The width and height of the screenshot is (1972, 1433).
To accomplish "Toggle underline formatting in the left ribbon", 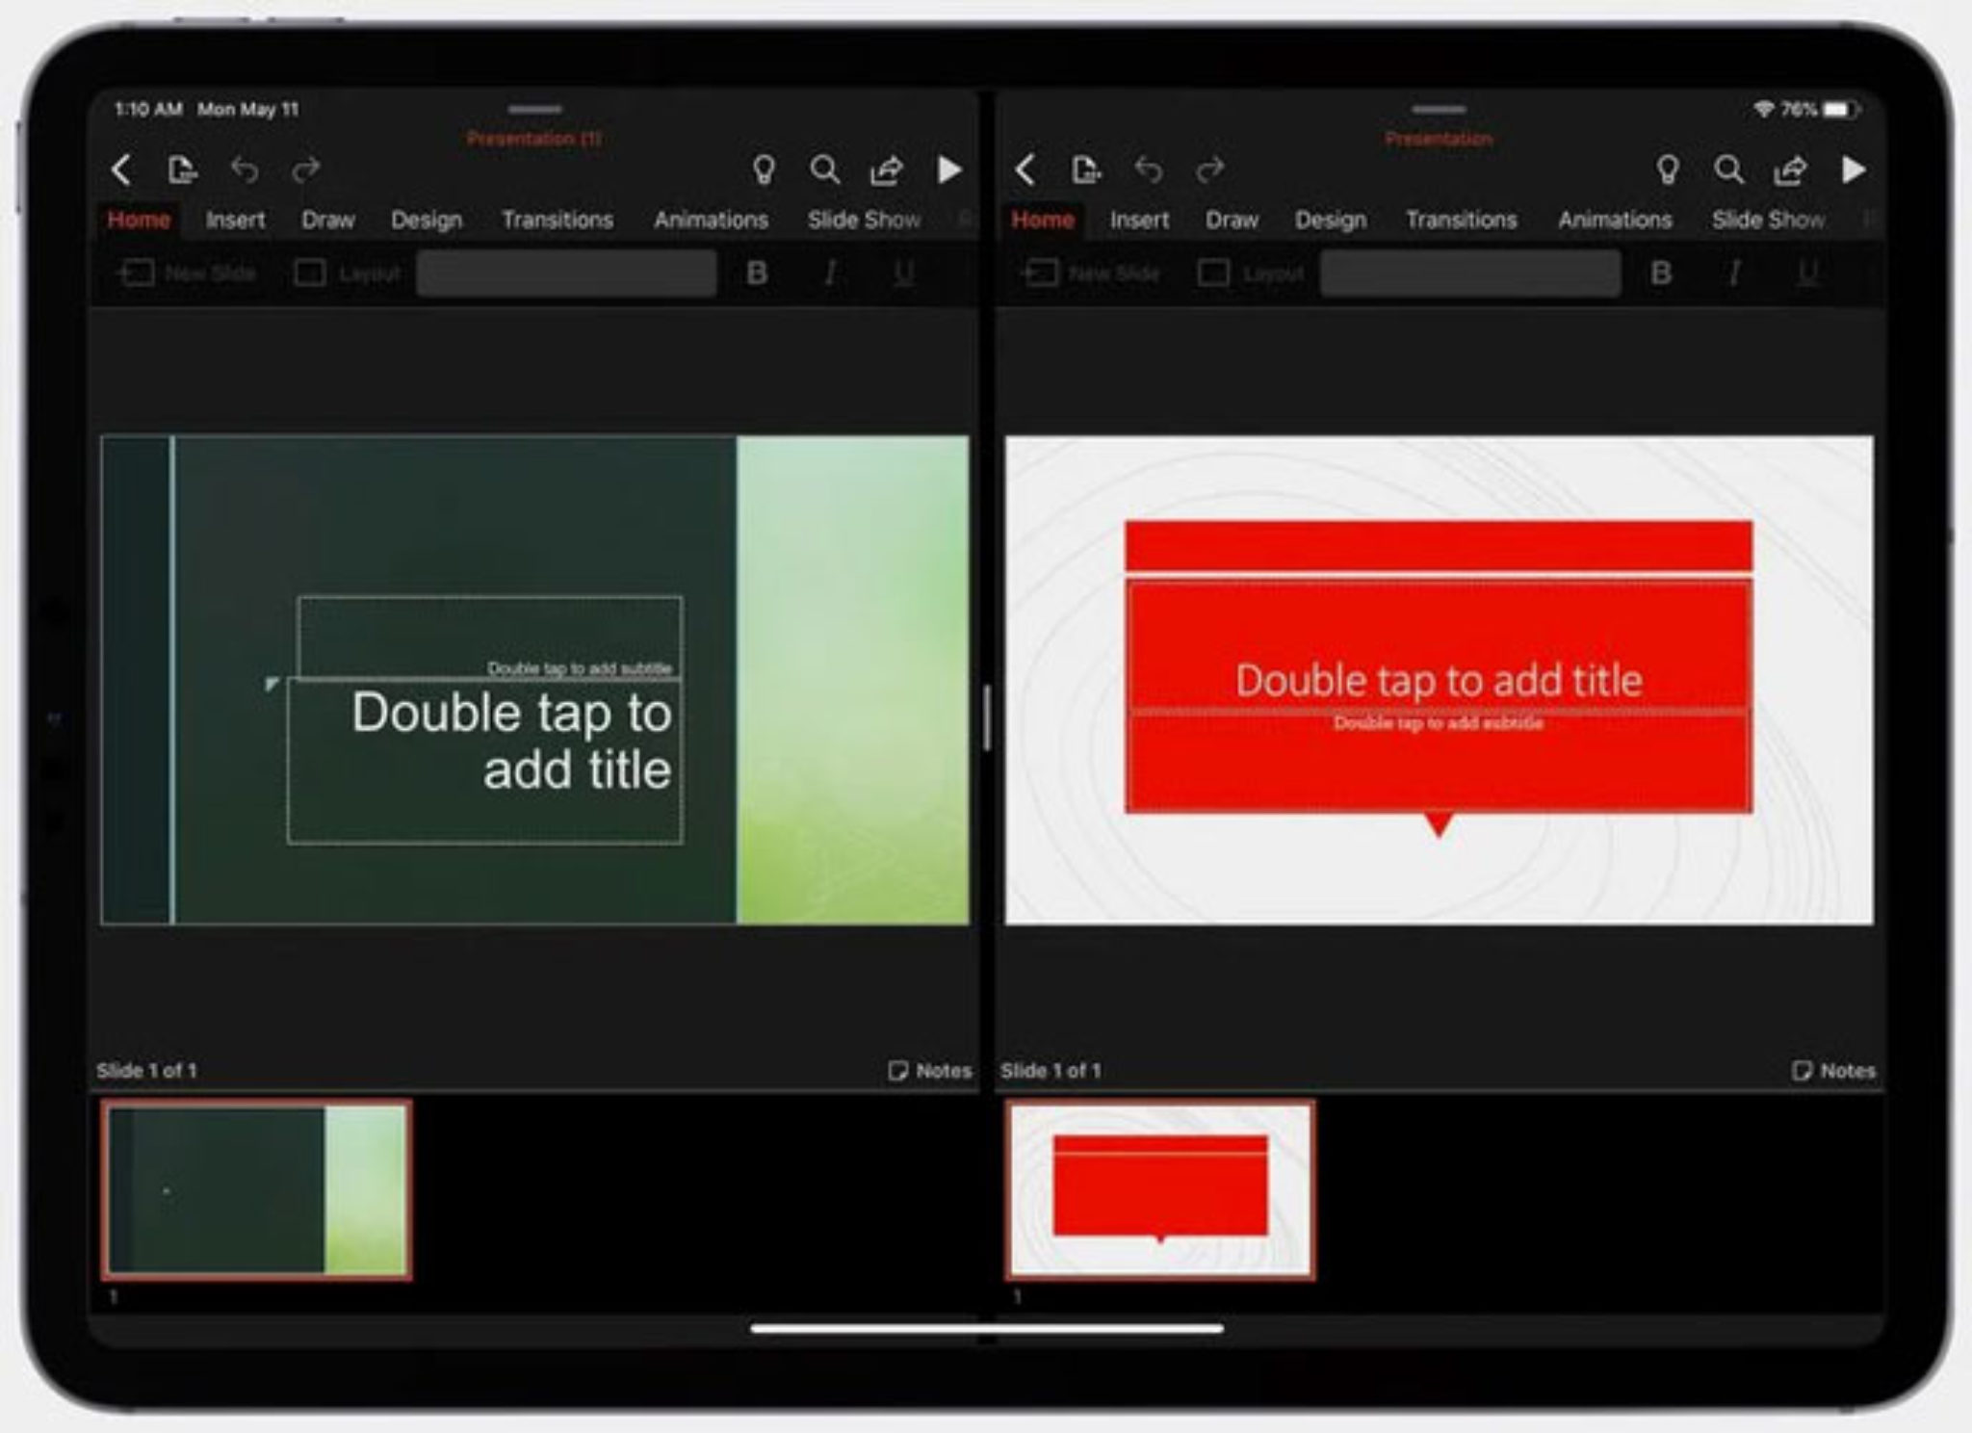I will tap(900, 274).
